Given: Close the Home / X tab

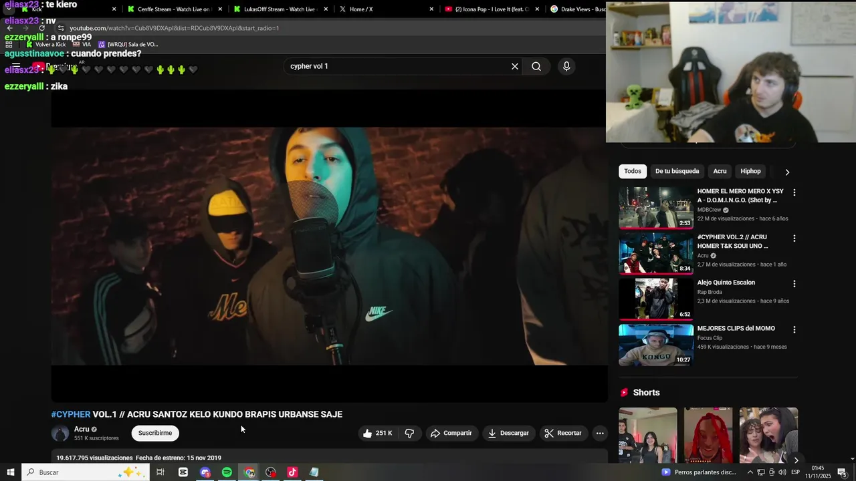Looking at the screenshot, I should [431, 9].
